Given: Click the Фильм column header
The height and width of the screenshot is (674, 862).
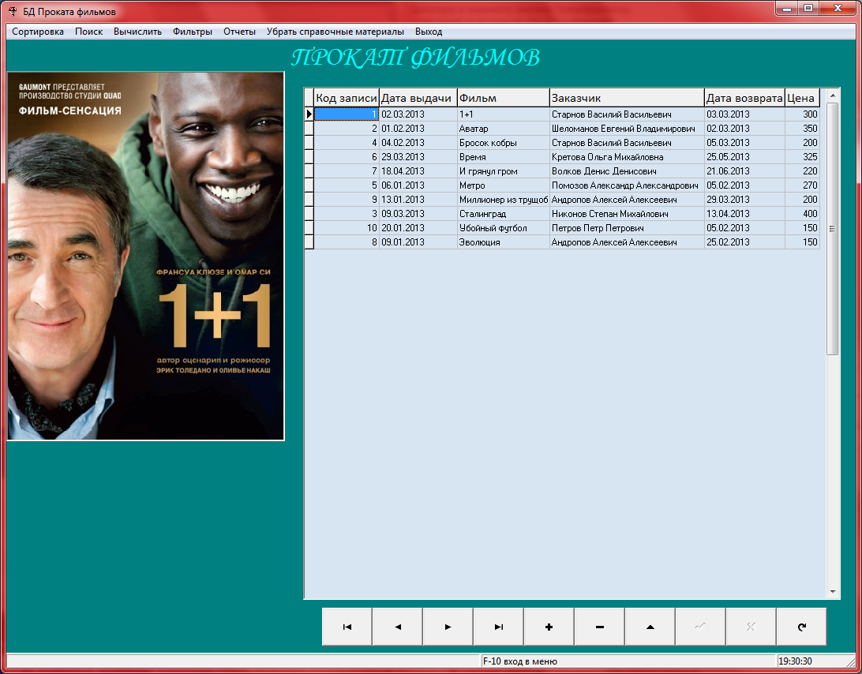Looking at the screenshot, I should [503, 98].
